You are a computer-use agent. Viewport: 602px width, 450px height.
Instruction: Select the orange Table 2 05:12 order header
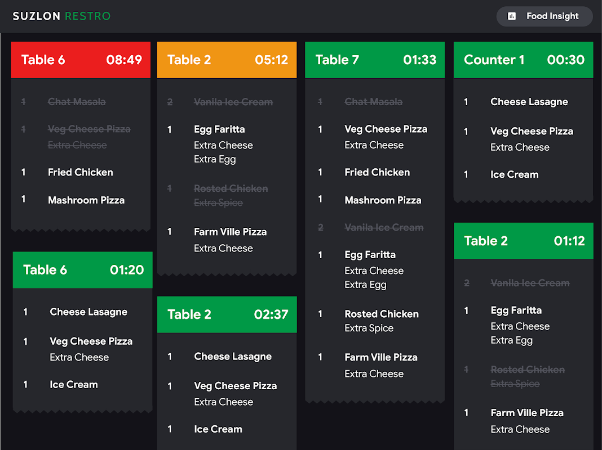pyautogui.click(x=227, y=60)
